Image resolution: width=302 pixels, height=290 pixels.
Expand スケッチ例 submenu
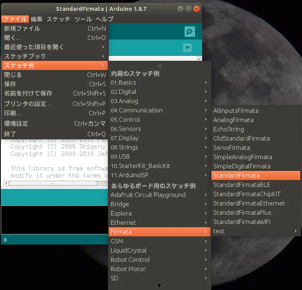(55, 66)
